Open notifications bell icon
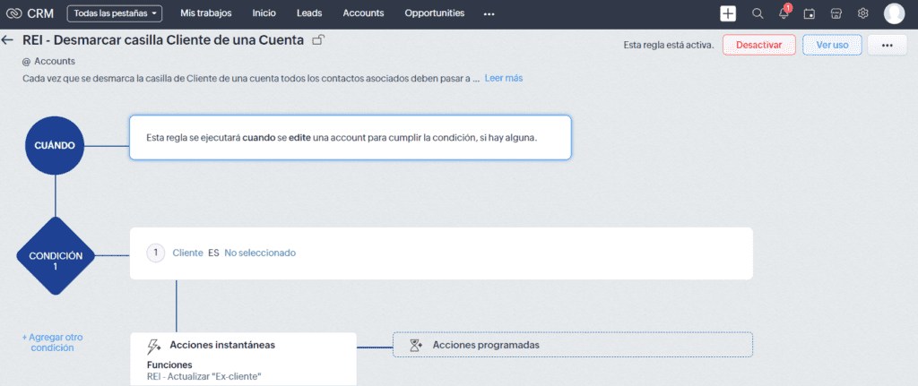The image size is (918, 386). click(x=784, y=13)
